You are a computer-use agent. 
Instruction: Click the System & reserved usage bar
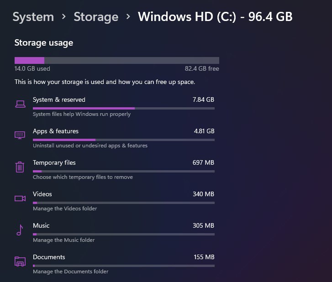click(124, 108)
